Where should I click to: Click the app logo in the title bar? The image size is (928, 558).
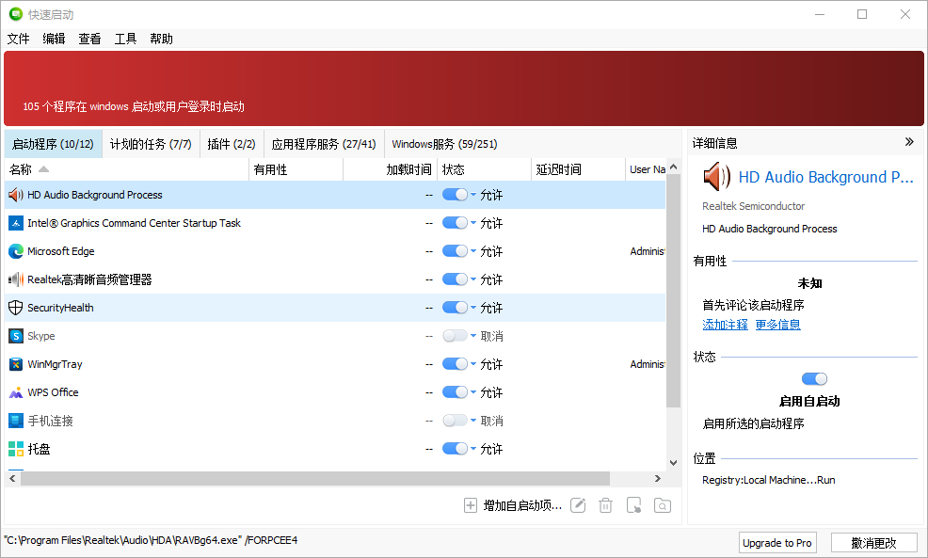point(15,14)
